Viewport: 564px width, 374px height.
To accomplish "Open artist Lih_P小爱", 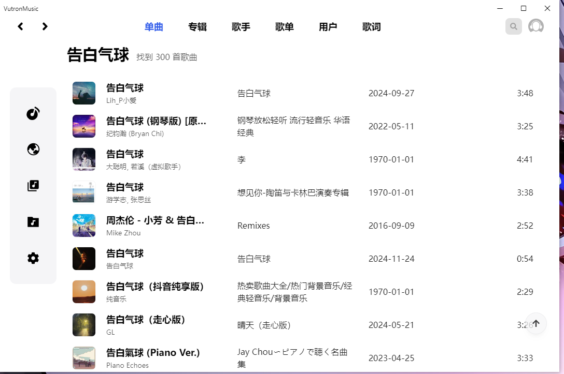I will 121,100.
